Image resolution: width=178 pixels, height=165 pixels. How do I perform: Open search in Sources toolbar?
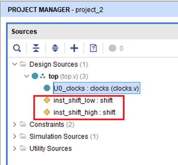coord(17,48)
